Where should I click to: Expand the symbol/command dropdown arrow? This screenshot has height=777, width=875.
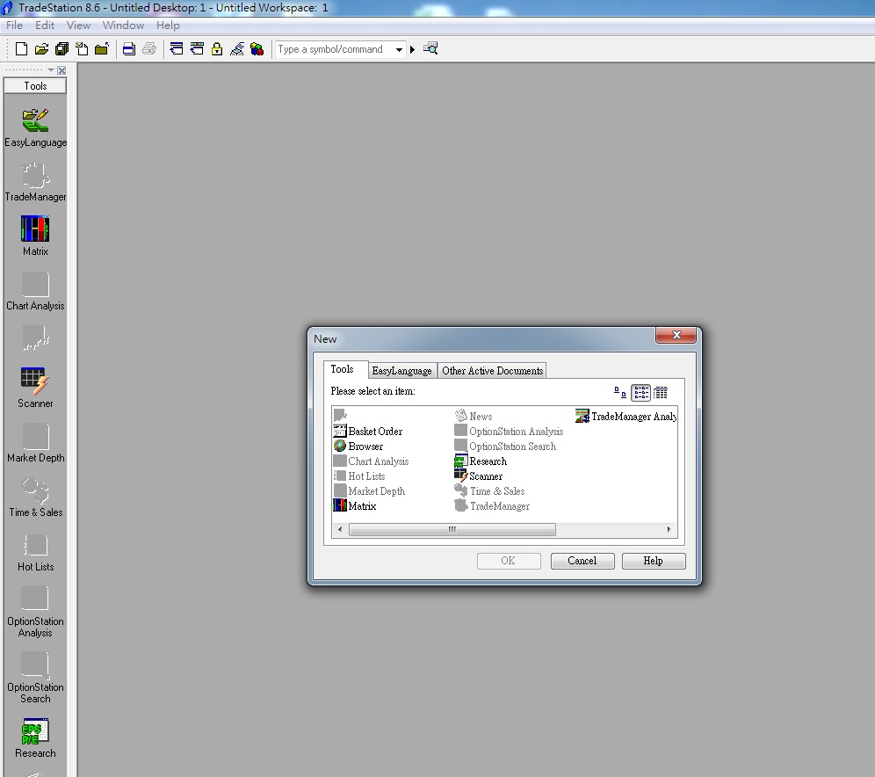(399, 50)
